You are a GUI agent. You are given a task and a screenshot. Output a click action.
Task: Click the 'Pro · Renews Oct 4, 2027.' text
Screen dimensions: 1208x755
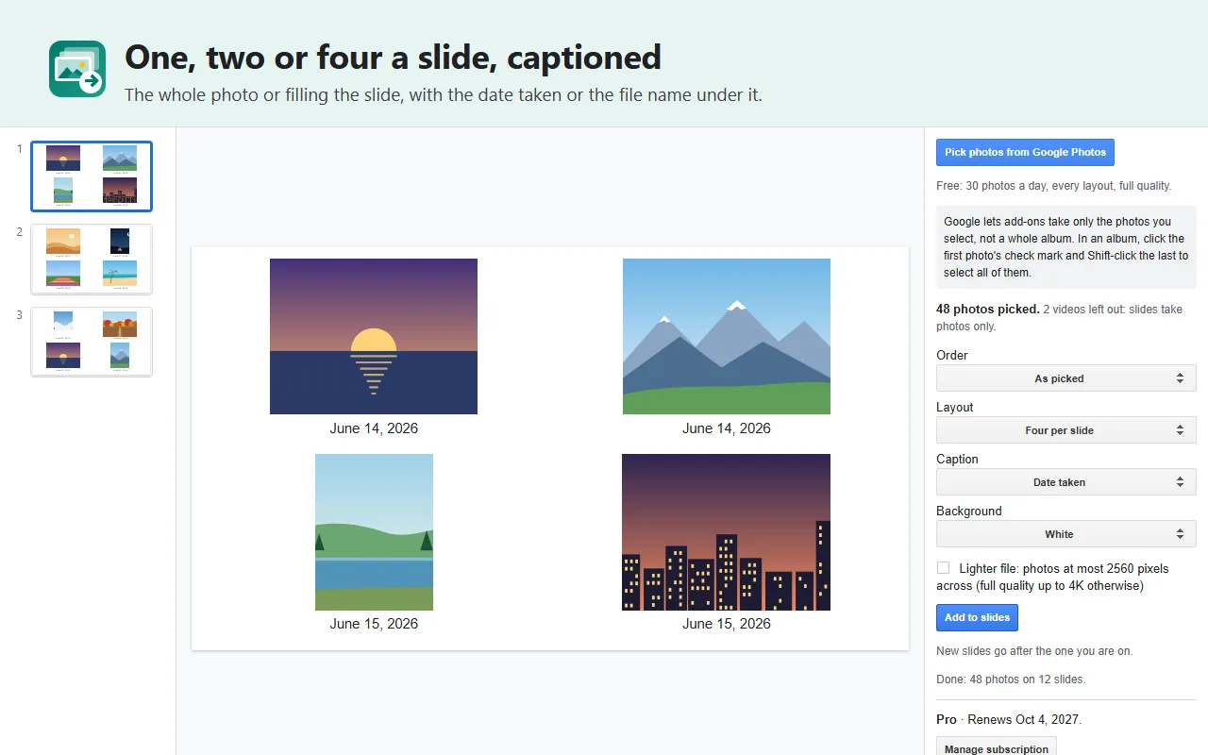[1009, 720]
